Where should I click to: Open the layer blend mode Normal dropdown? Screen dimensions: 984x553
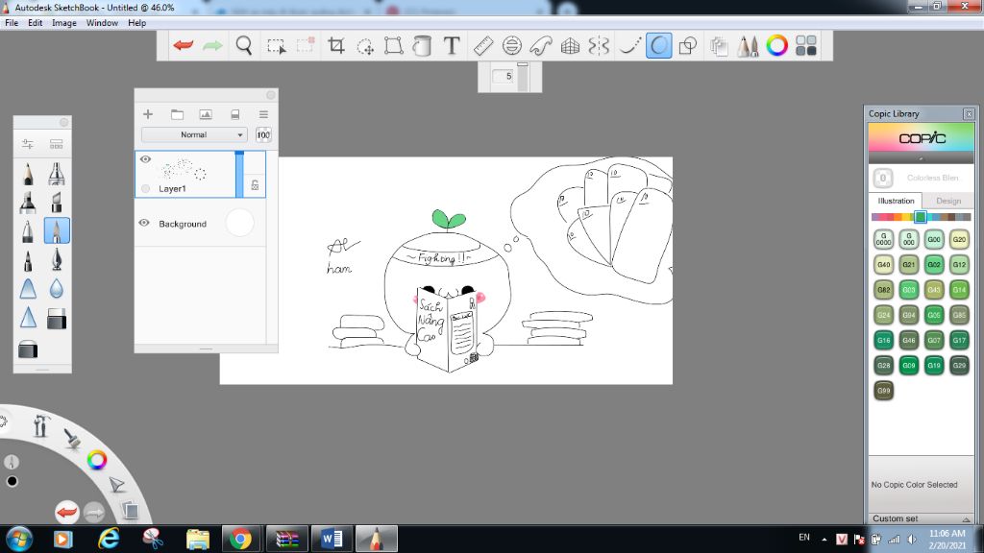(x=194, y=134)
